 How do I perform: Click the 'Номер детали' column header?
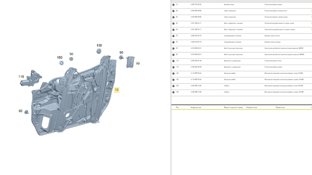coord(196,107)
